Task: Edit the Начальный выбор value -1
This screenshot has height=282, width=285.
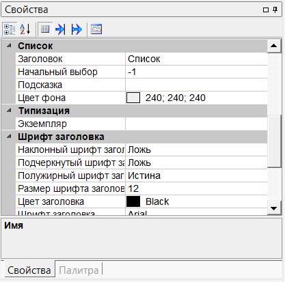Action: 196,72
